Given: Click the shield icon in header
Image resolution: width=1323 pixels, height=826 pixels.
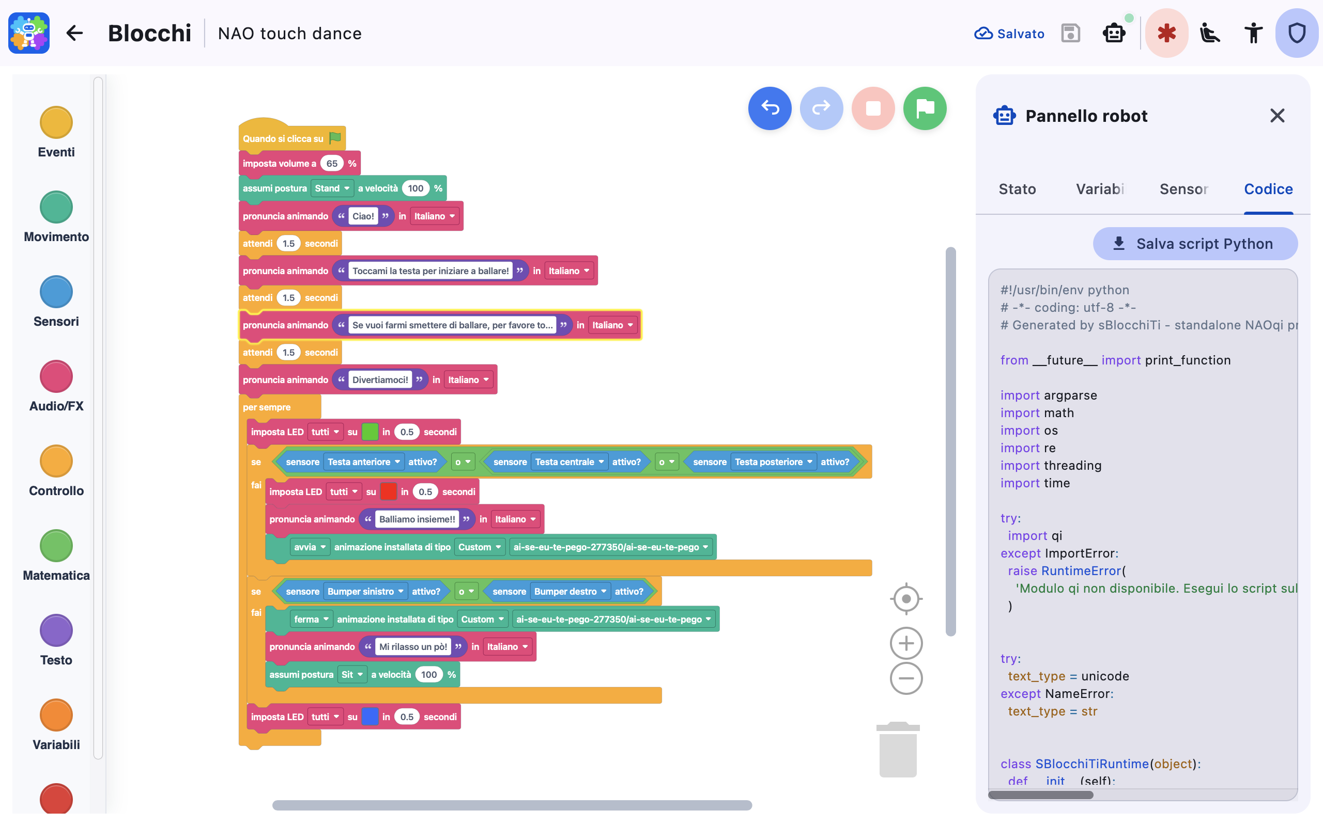Looking at the screenshot, I should (x=1297, y=34).
